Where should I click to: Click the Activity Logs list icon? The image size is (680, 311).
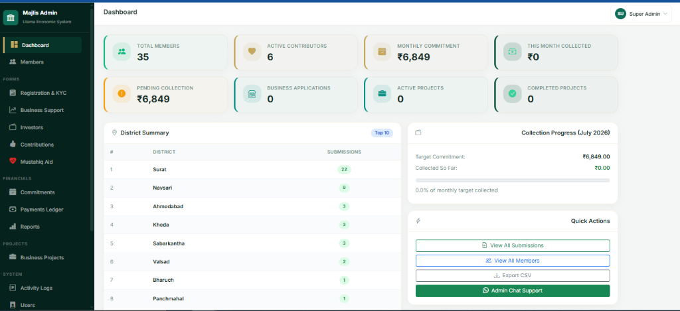(13, 288)
